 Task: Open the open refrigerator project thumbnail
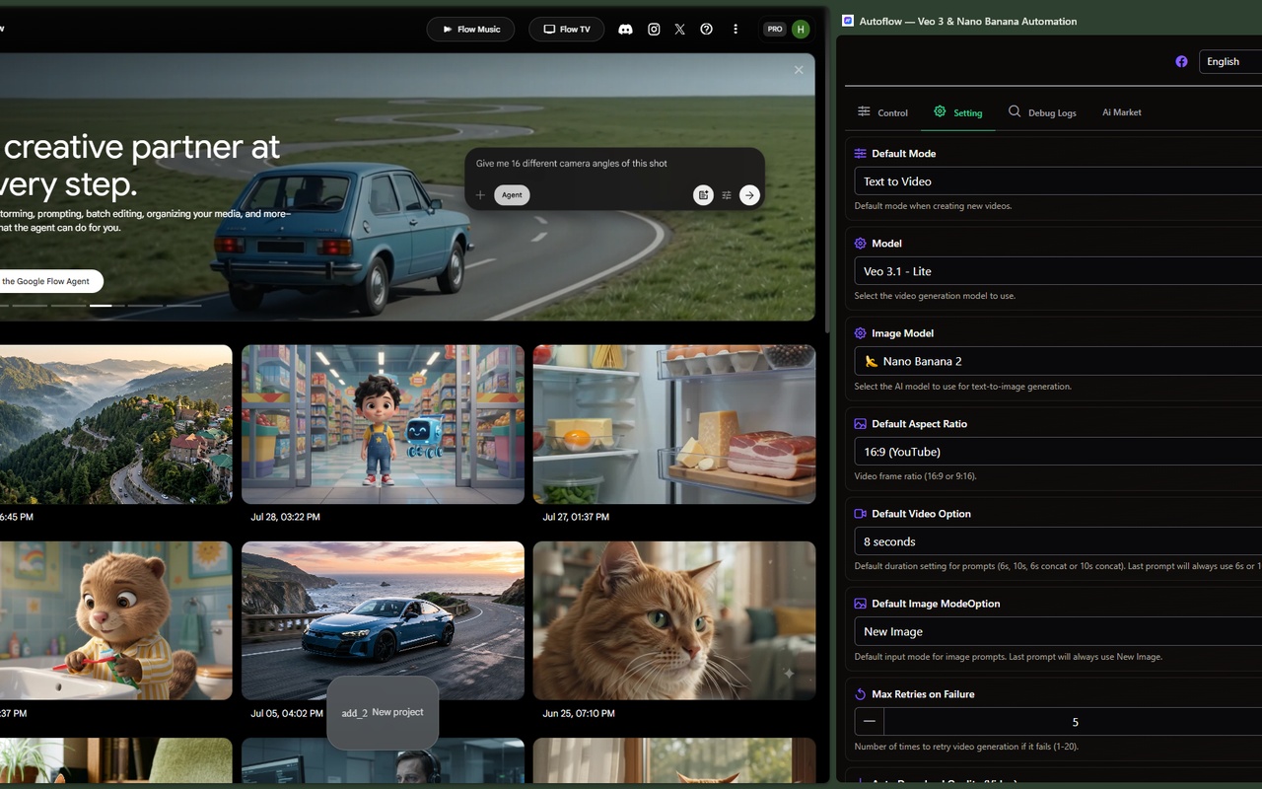[674, 424]
